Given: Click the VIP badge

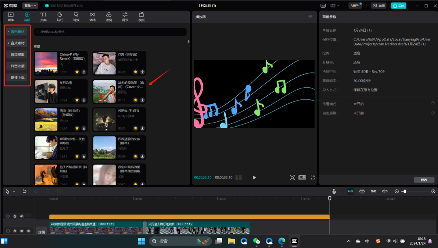Looking at the screenshot, I should 355,6.
